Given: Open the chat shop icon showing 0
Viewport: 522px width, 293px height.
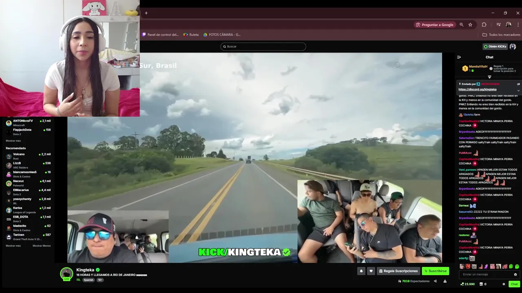Looking at the screenshot, I should [483, 284].
